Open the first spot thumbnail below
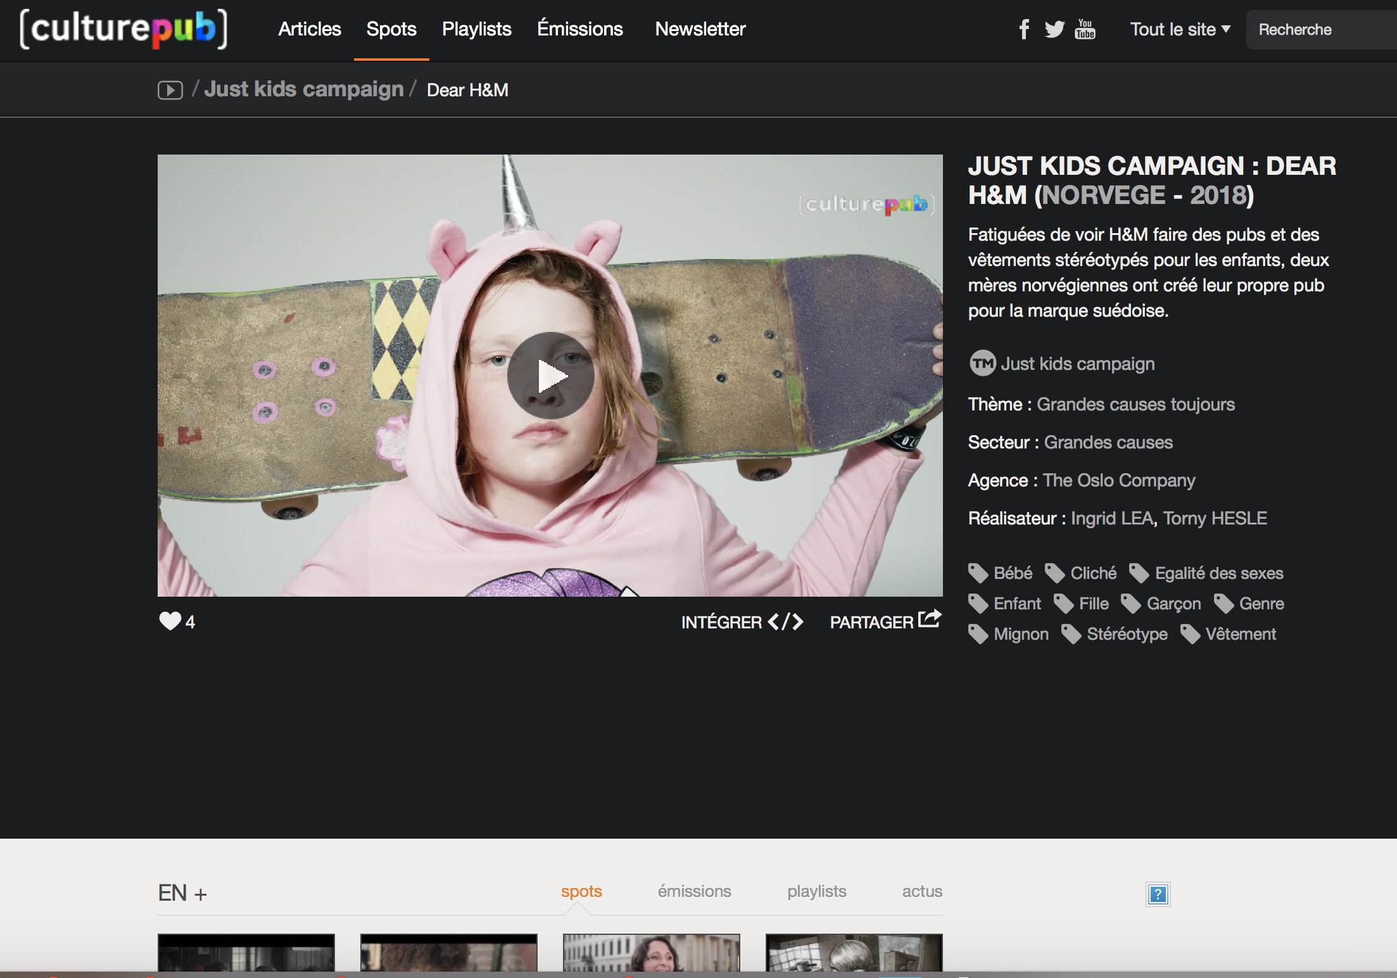 point(246,953)
